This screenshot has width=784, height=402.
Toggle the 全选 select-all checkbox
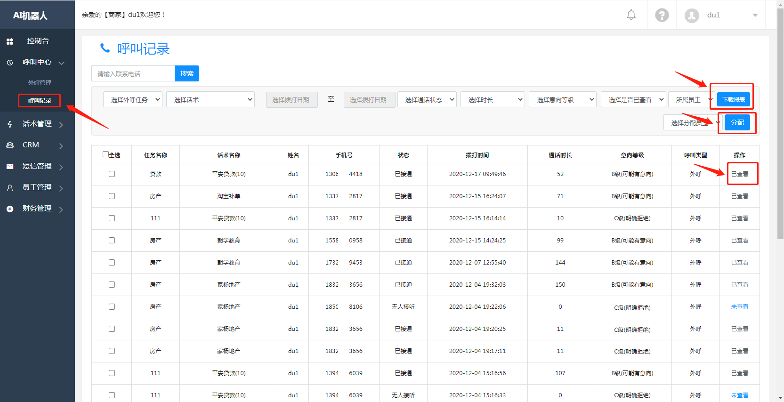[x=105, y=154]
